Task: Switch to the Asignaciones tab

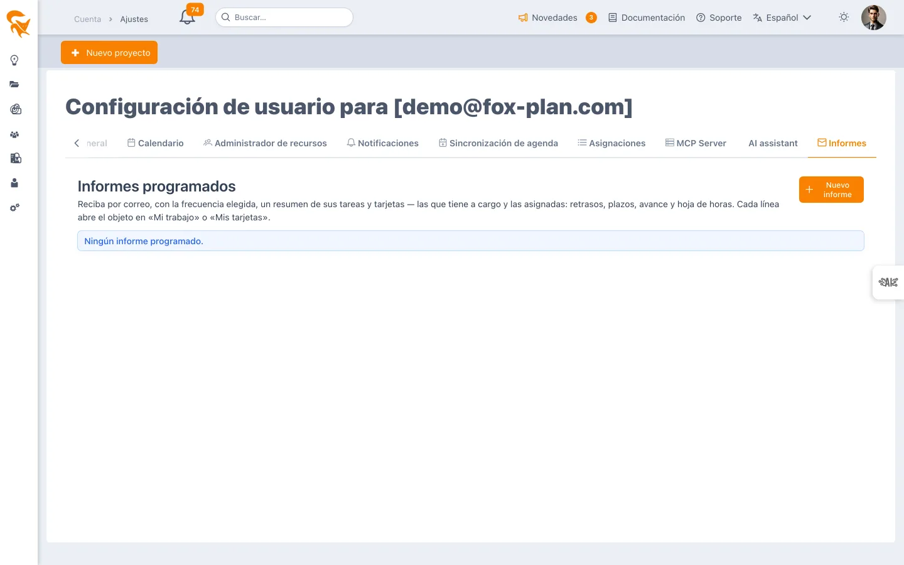Action: (611, 143)
